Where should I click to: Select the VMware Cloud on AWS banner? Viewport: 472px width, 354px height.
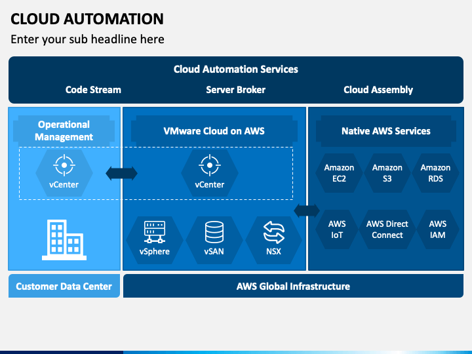tap(214, 131)
